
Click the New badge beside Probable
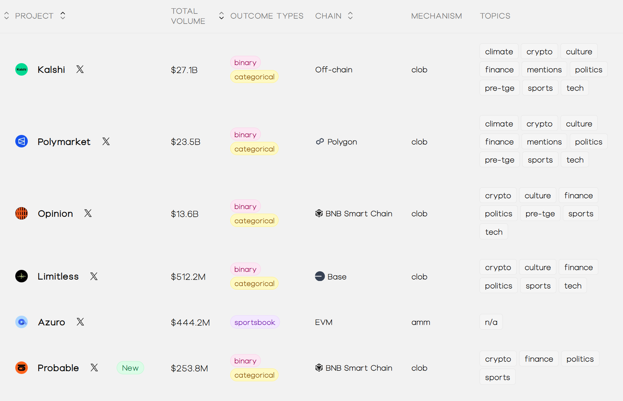click(x=130, y=368)
